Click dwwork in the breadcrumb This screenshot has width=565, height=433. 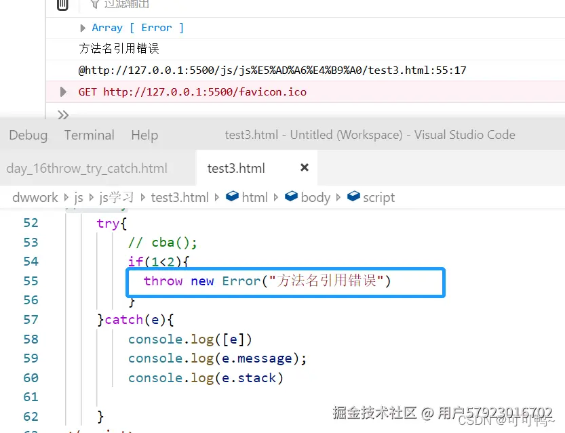tap(35, 197)
